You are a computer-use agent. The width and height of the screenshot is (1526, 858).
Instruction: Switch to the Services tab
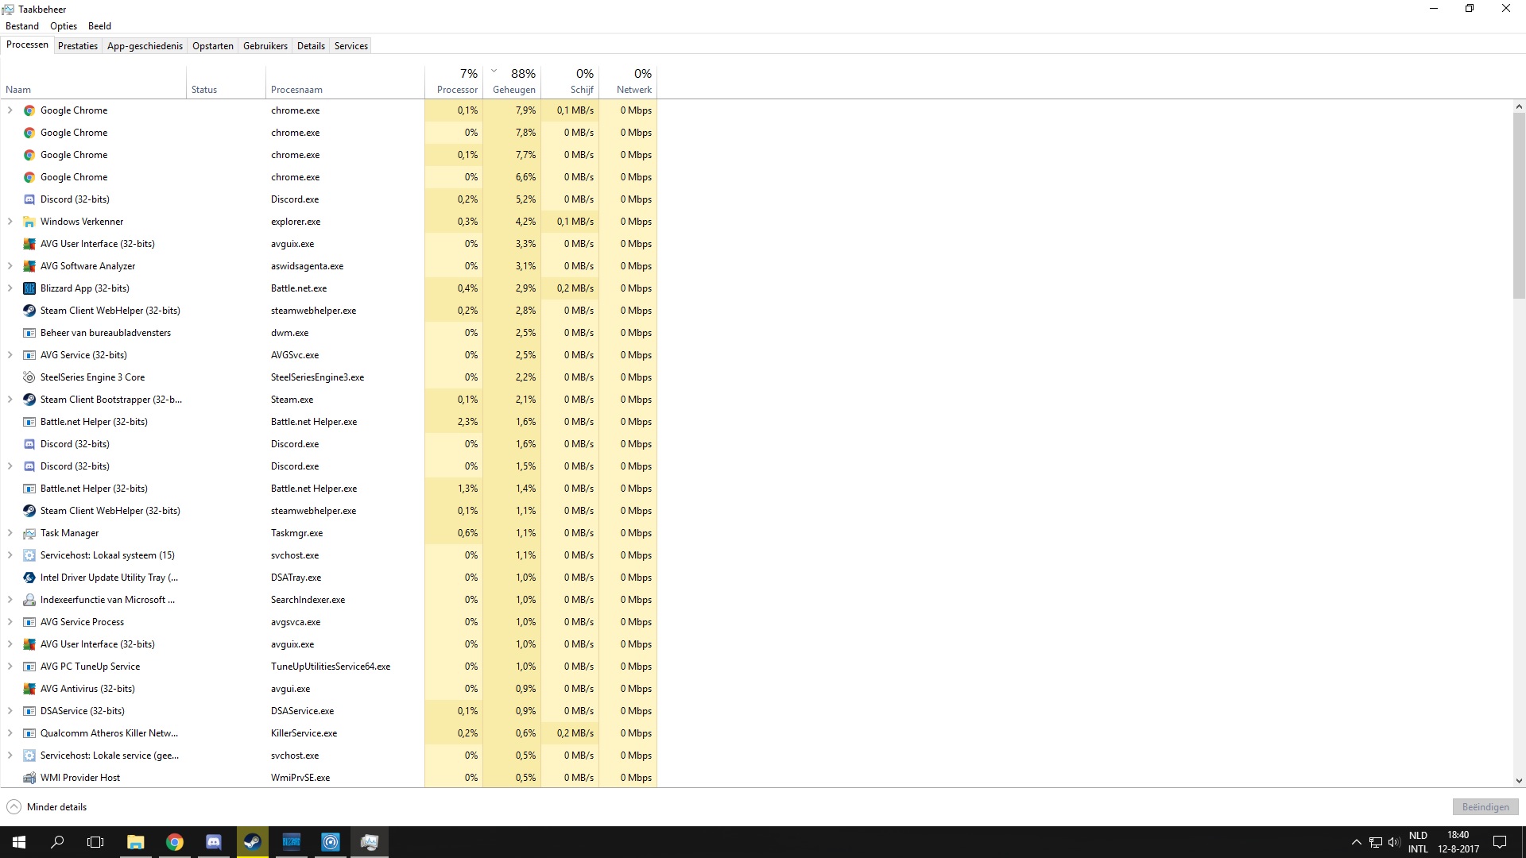[351, 46]
